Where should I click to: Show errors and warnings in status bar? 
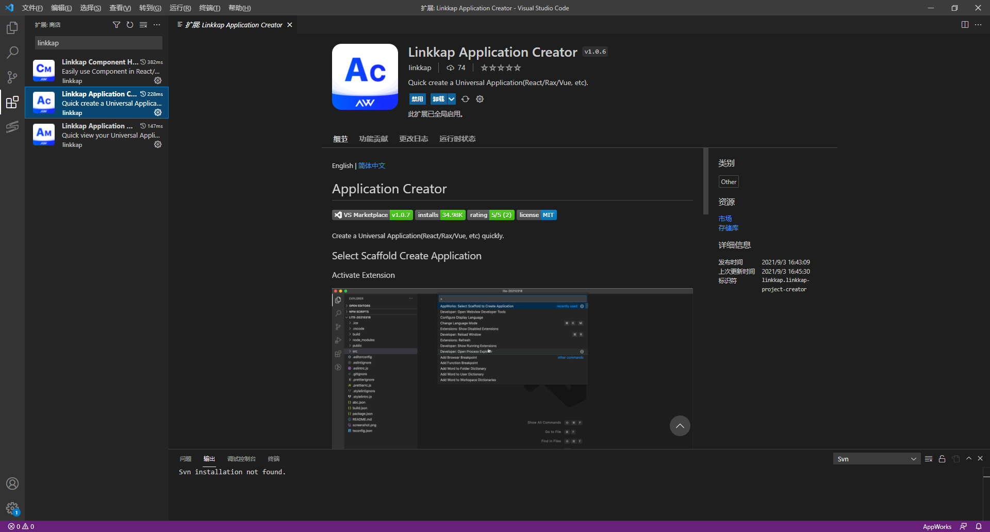coord(21,526)
